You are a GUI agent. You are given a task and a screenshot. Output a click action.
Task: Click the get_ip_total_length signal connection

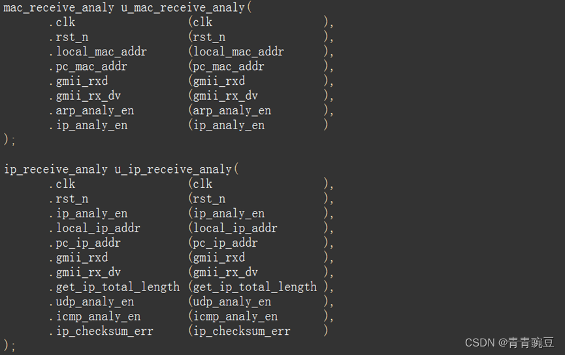255,287
